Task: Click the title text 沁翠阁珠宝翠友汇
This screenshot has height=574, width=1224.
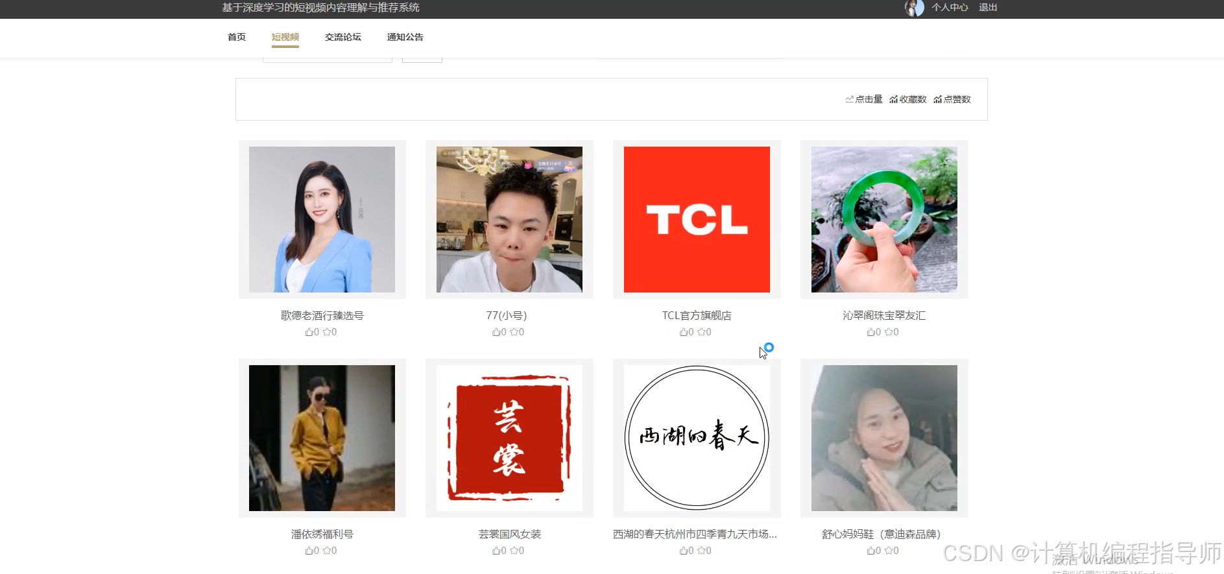Action: [x=884, y=315]
